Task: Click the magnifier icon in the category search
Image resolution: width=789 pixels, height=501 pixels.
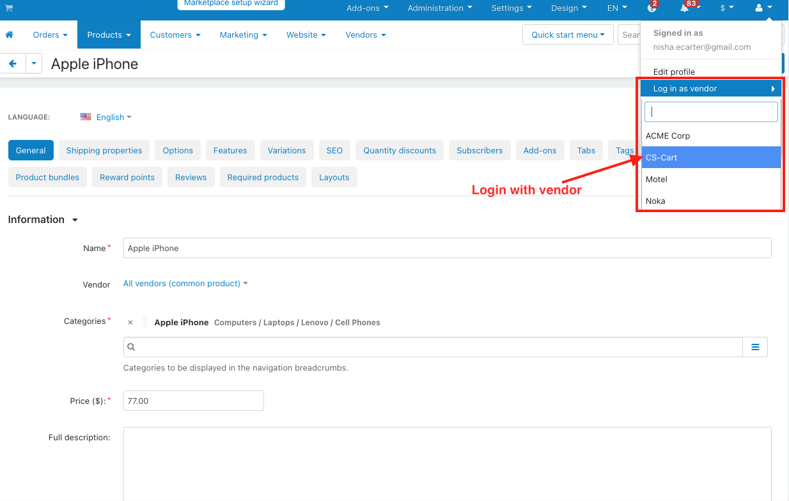Action: (131, 347)
